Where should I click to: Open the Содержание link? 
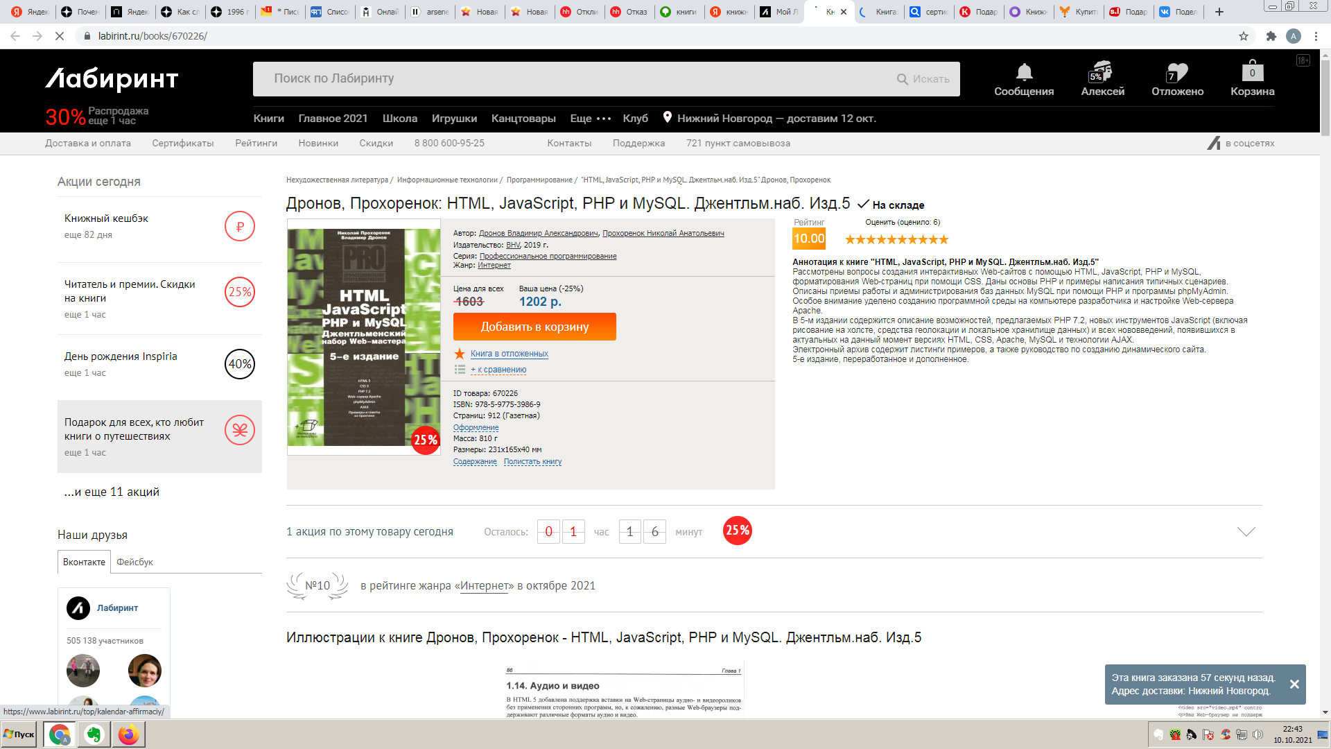point(475,461)
